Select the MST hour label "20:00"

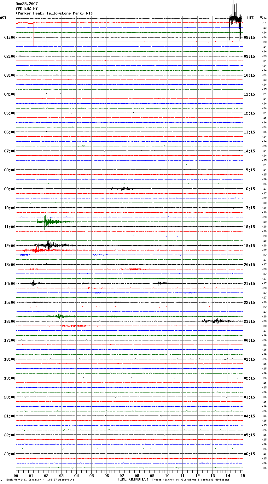point(10,397)
